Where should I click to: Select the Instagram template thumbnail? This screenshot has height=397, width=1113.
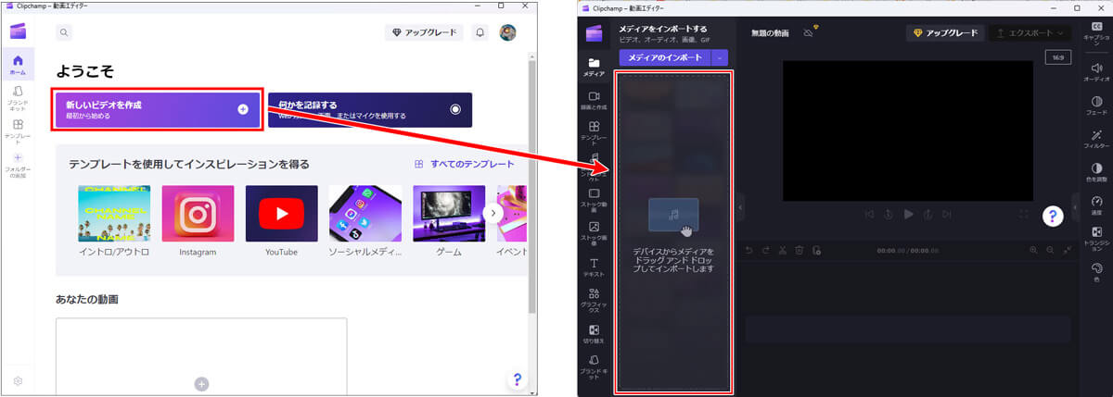(198, 213)
